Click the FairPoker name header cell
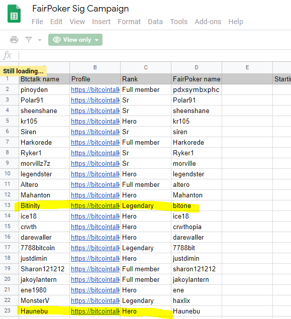This screenshot has height=319, width=291. (197, 79)
